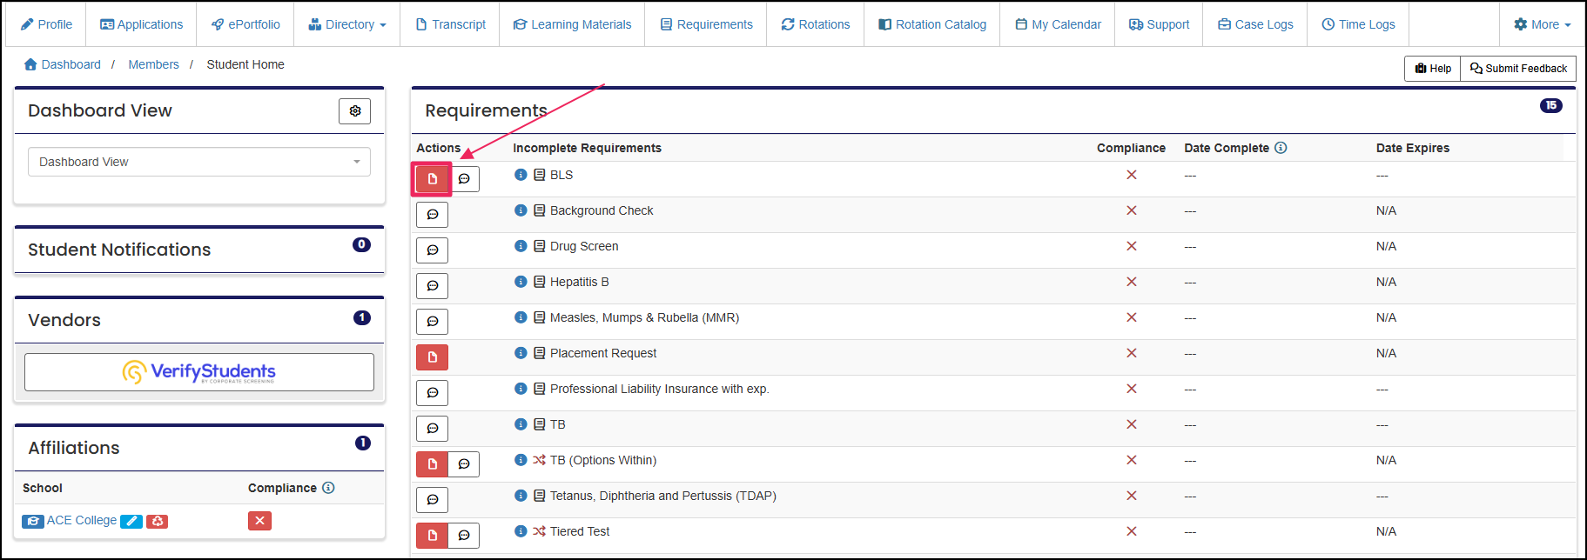Open the Support page
The image size is (1587, 560).
[1159, 24]
